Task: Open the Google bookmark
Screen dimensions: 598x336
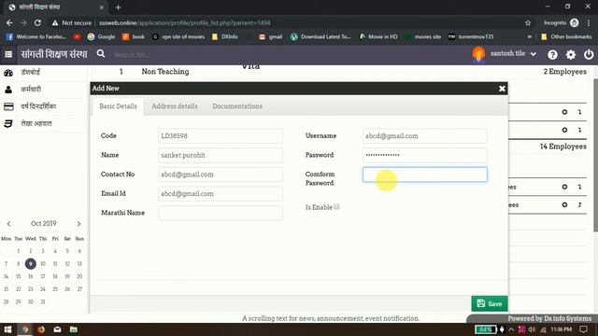Action: tap(101, 36)
